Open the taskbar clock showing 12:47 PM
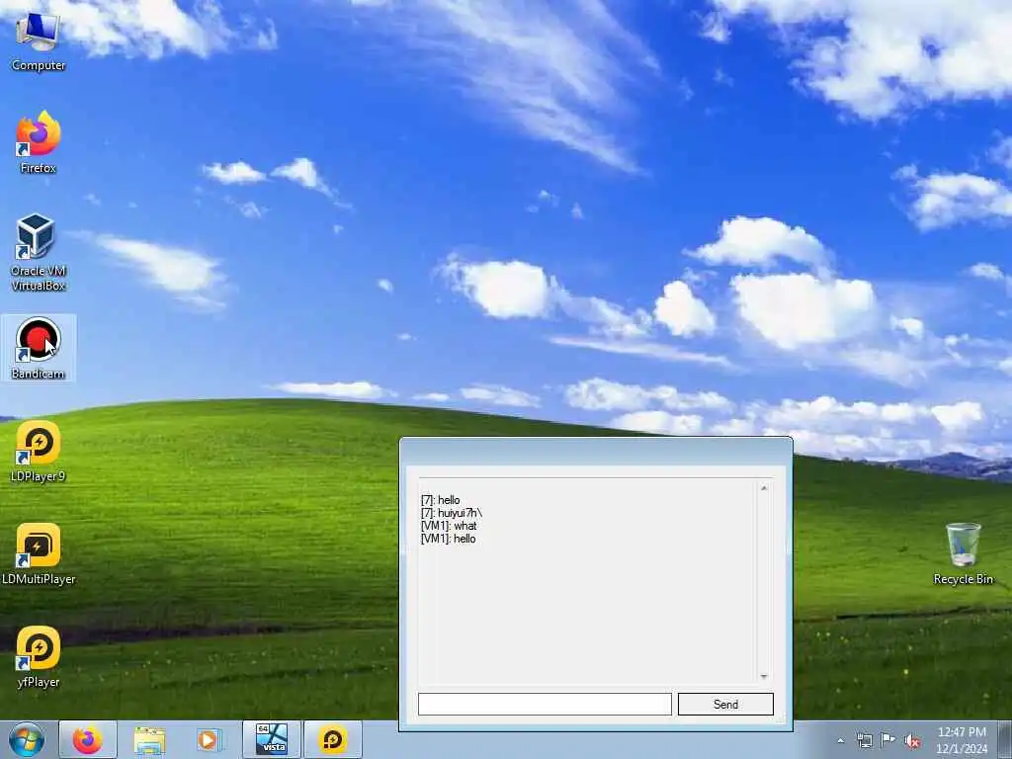This screenshot has width=1012, height=759. [x=962, y=740]
